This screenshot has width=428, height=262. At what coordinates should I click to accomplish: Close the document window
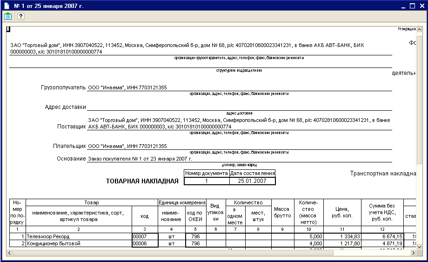(x=422, y=6)
